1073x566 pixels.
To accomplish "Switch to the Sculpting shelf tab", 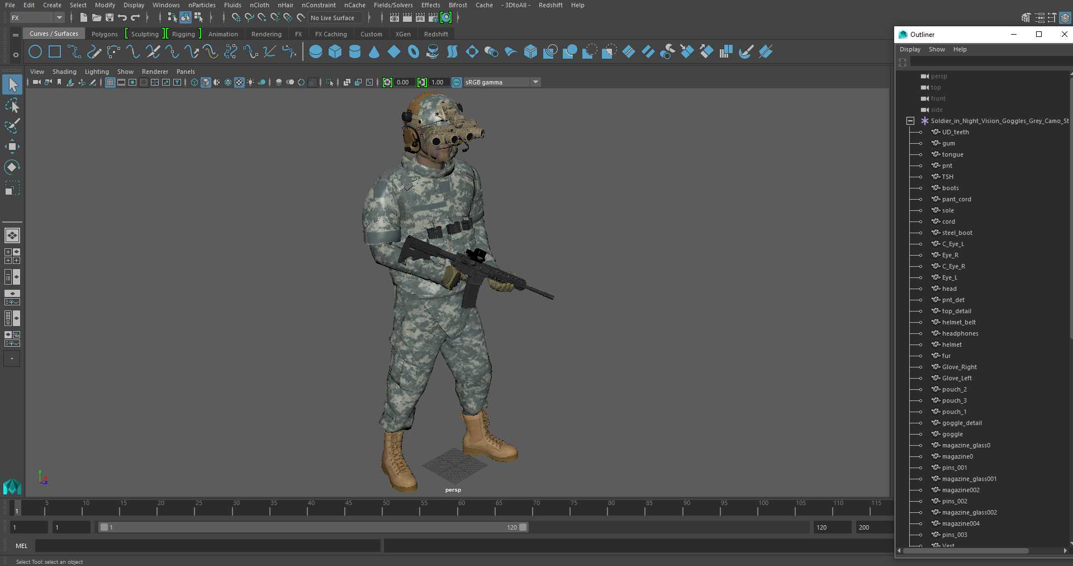I will [x=145, y=34].
